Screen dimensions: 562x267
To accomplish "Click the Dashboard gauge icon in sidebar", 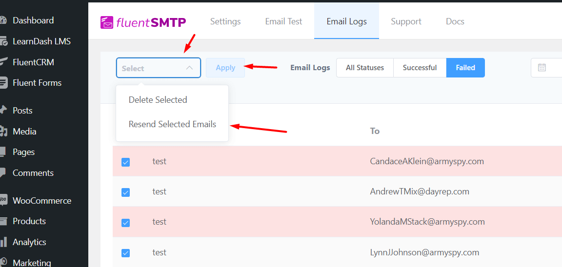I will (3, 20).
